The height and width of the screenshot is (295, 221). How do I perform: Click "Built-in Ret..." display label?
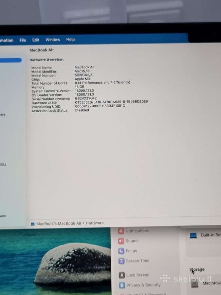pos(211,235)
